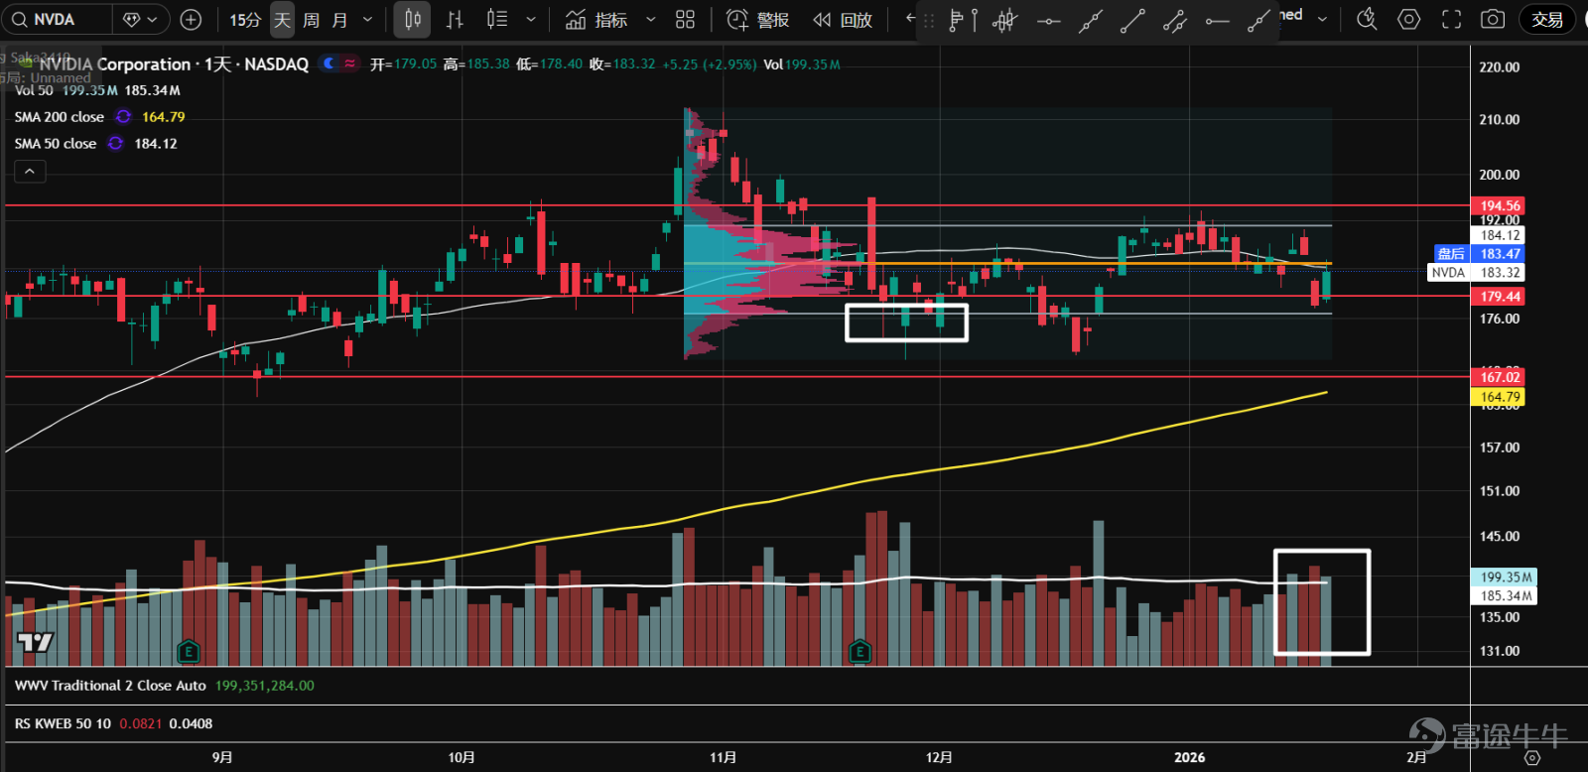Click the NVDA 183.32 price label
This screenshot has width=1588, height=772.
[1476, 273]
